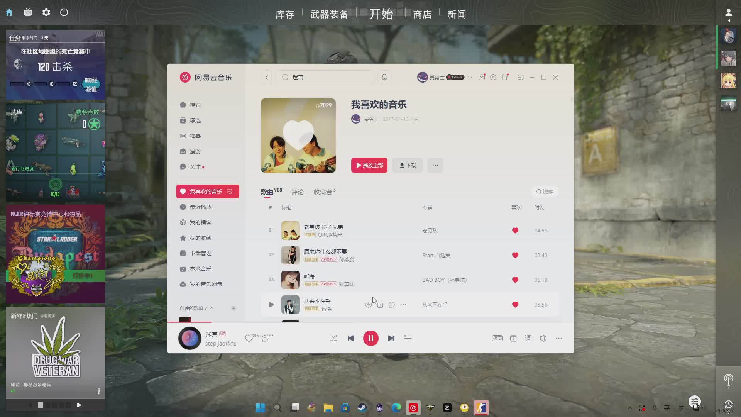Click the 下载 button
This screenshot has height=417, width=741.
tap(408, 165)
